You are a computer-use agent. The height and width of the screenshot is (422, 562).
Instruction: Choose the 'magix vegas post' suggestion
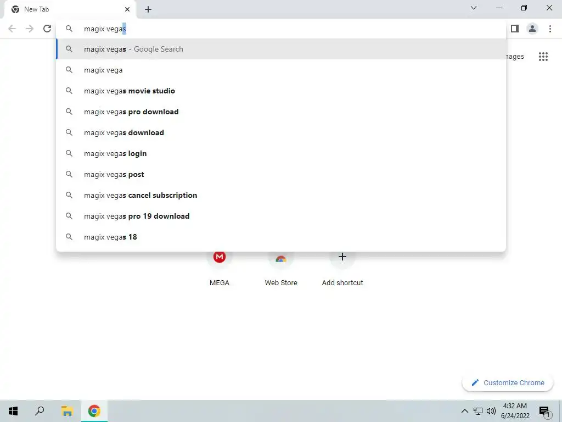click(281, 174)
